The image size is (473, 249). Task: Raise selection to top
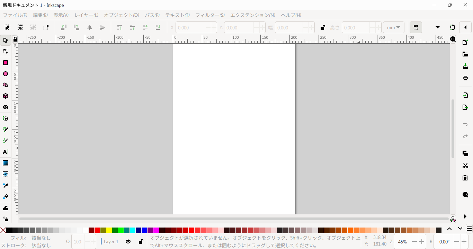coord(119,27)
